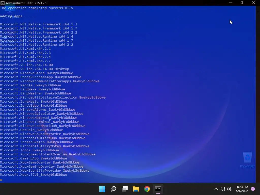Click the Microsoft.StorePurchaseApp line

[x=41, y=77]
